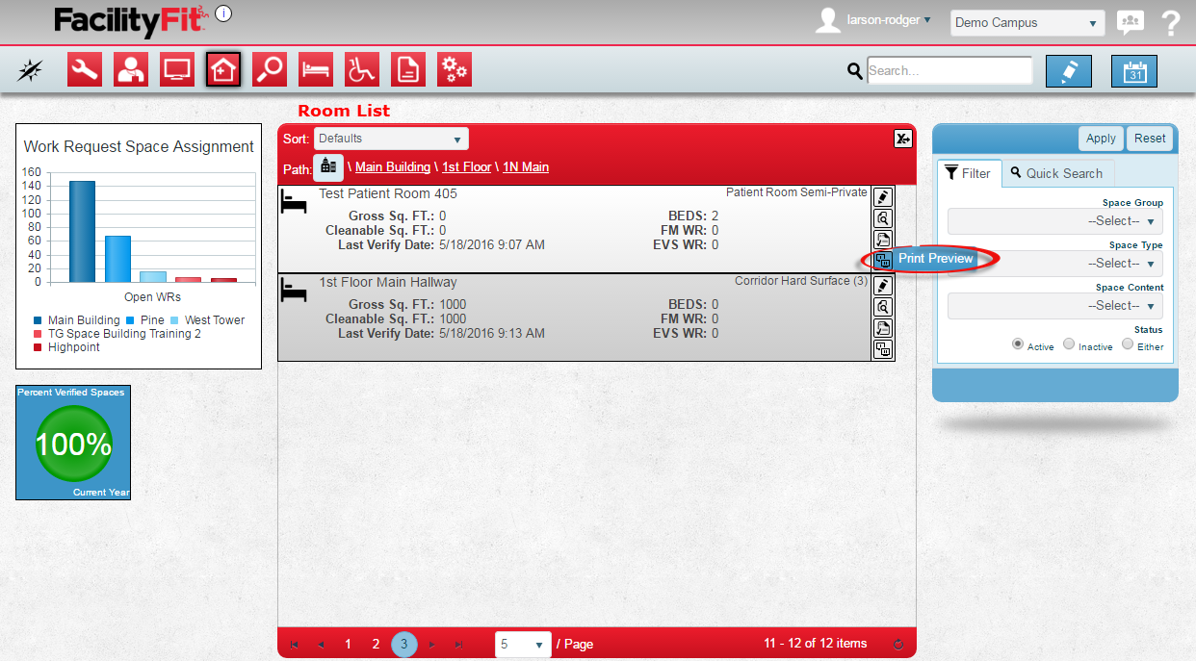Screen dimensions: 1196x661
Task: Select the Inactive status radio button
Action: 1069,344
